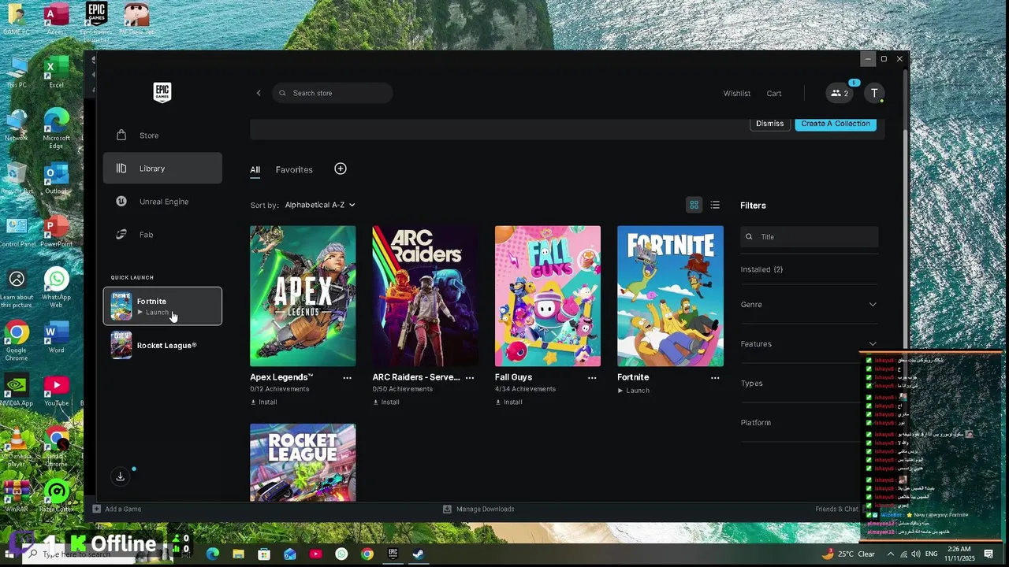Install Apex Legends

264,402
